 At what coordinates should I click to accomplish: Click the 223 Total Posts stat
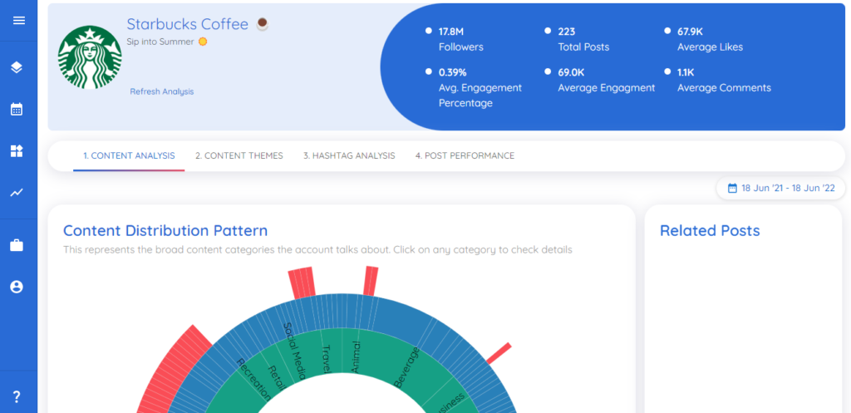coord(583,39)
